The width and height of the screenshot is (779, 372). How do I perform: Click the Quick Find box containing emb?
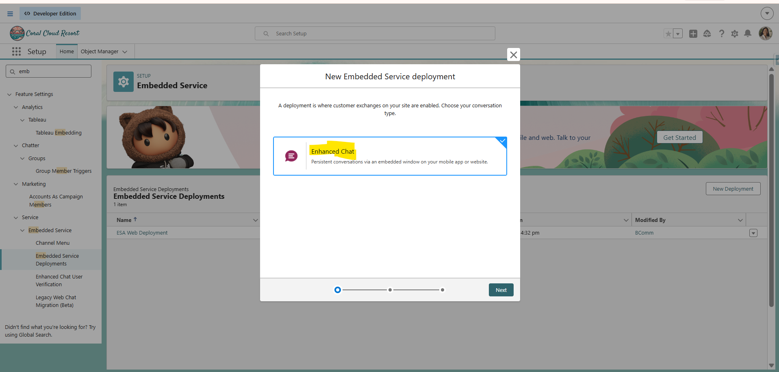[x=48, y=71]
